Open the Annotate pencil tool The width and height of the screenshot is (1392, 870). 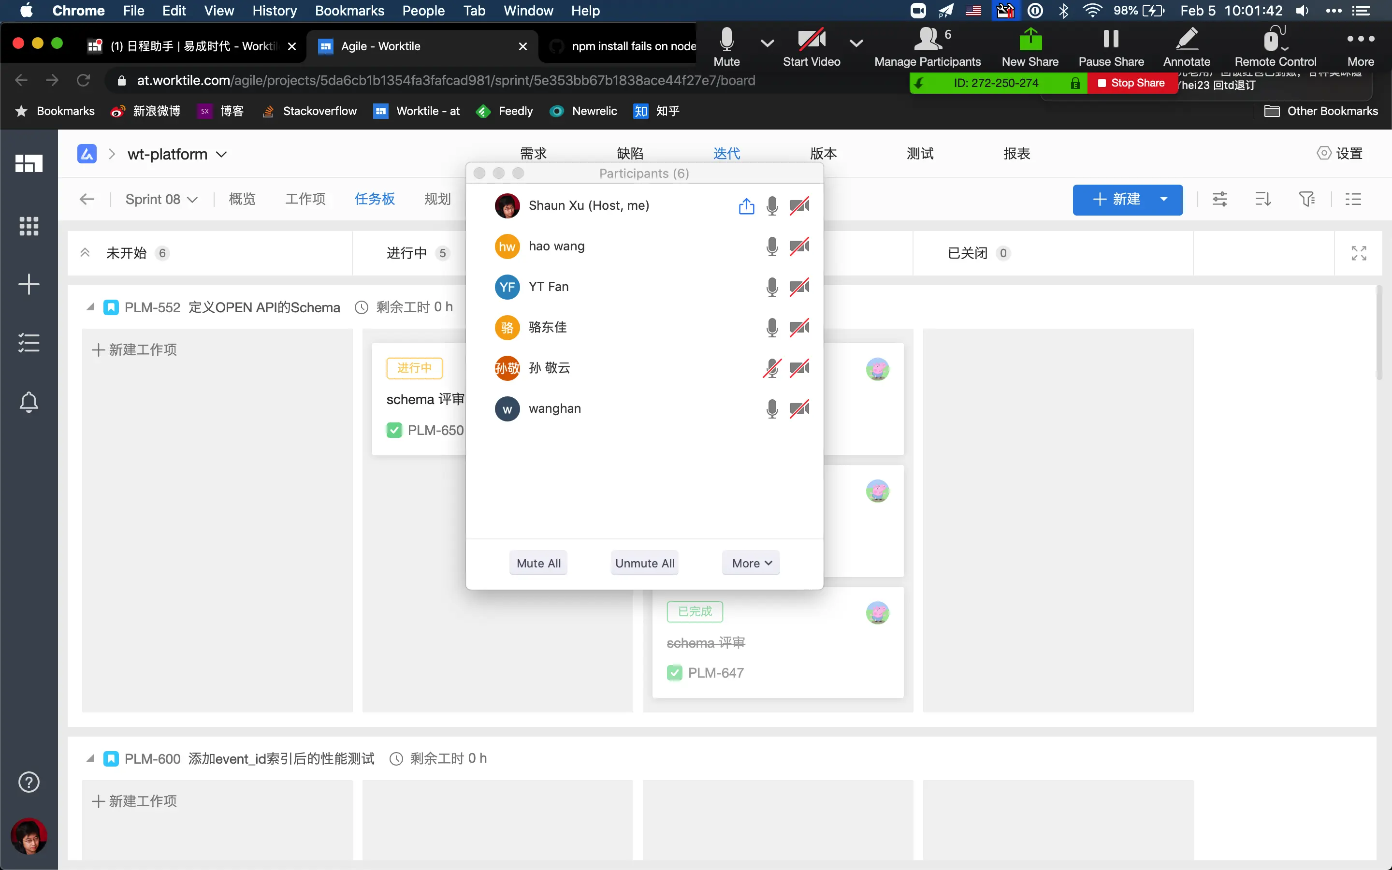[1186, 40]
